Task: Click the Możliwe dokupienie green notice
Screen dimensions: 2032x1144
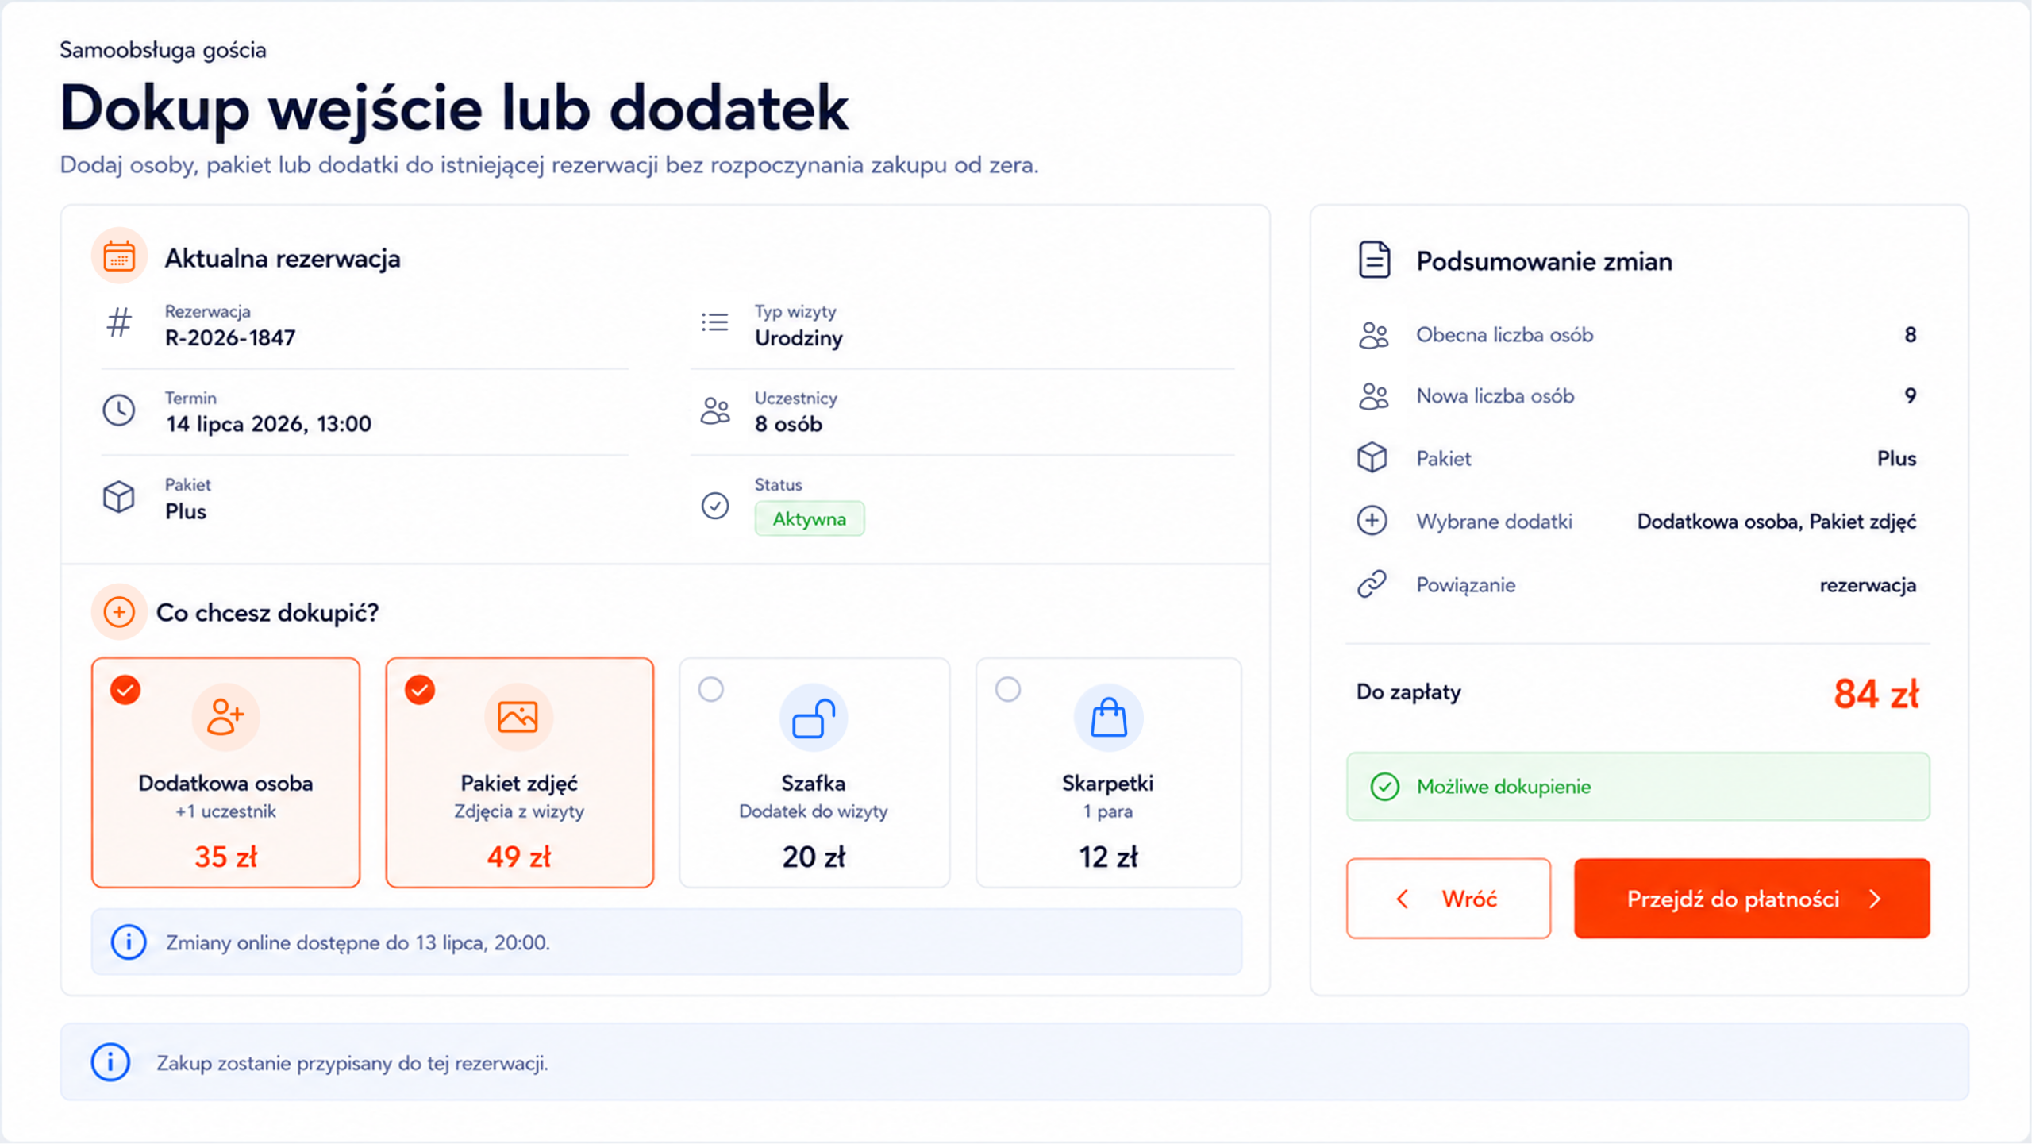Action: pyautogui.click(x=1638, y=787)
